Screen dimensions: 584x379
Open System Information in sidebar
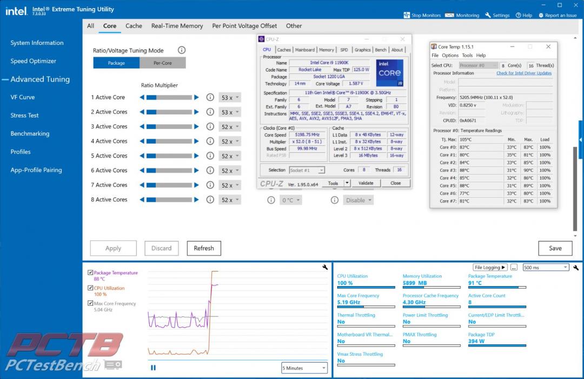pyautogui.click(x=37, y=43)
